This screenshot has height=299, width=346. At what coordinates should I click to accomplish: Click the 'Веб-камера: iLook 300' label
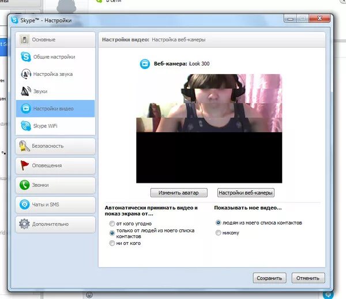[x=182, y=64]
